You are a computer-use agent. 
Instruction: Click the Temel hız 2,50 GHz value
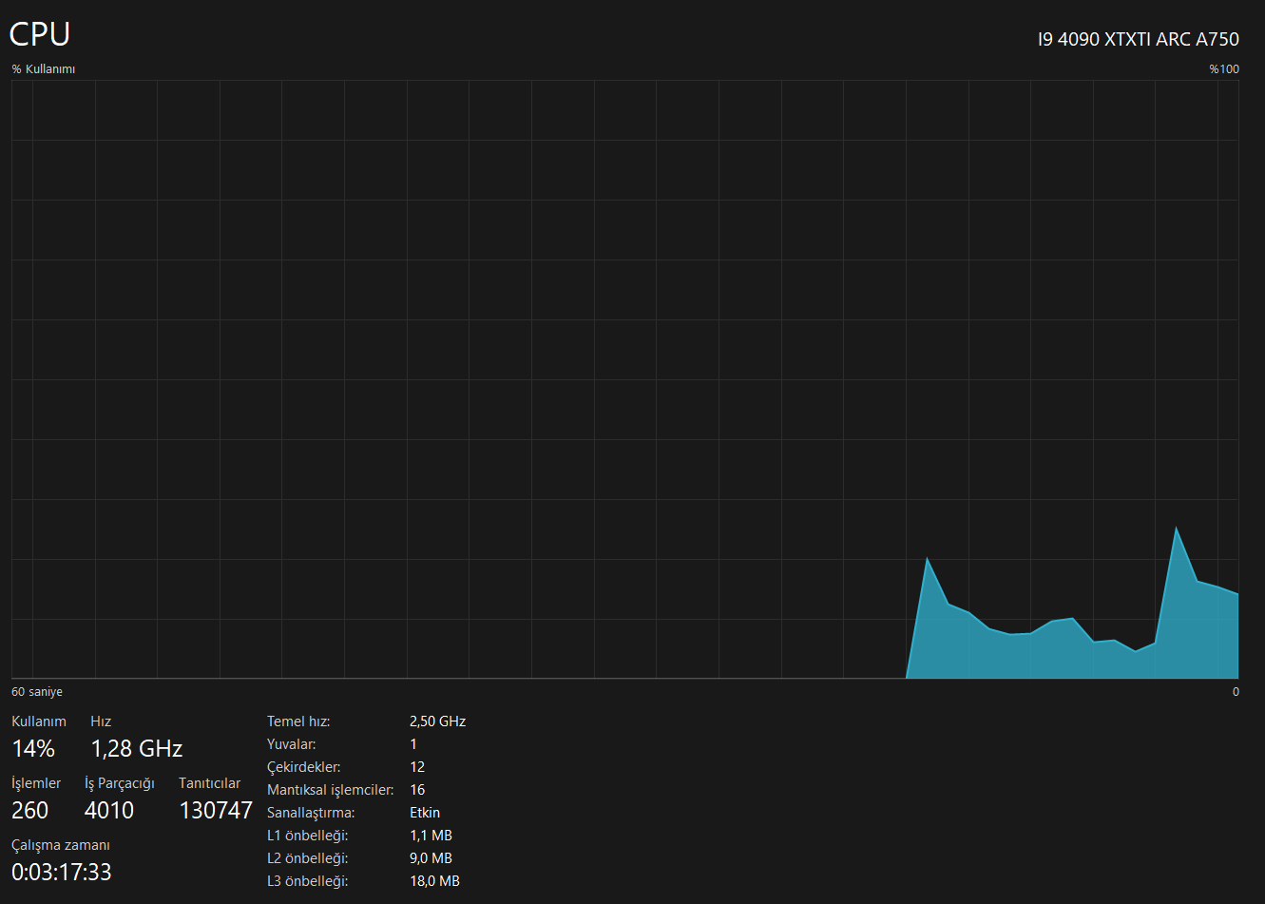pos(438,721)
